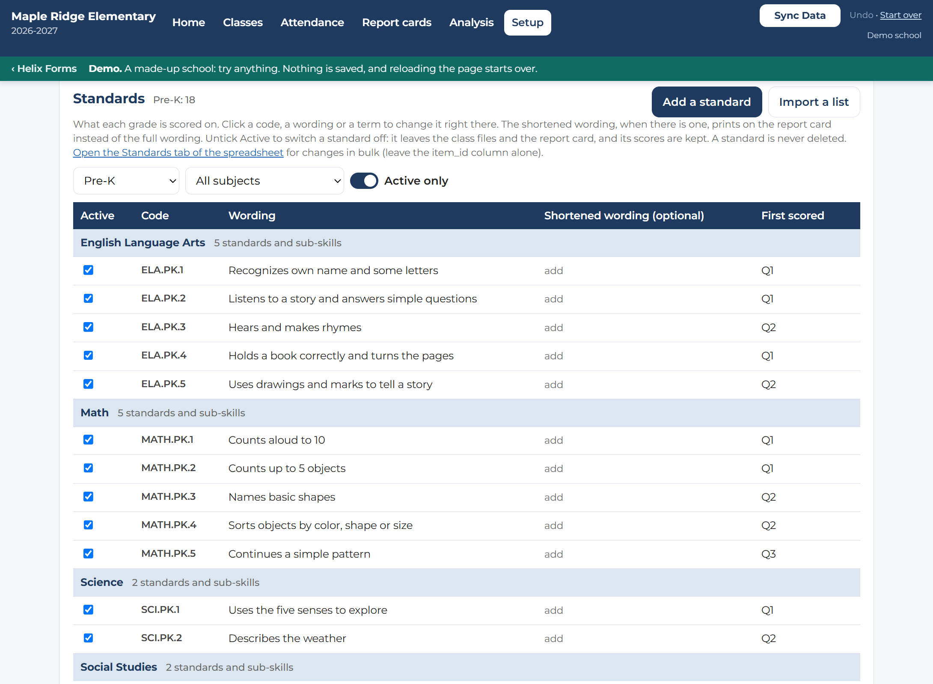Viewport: 933px width, 684px height.
Task: Edit the MATH.PK.1 code
Action: click(167, 440)
